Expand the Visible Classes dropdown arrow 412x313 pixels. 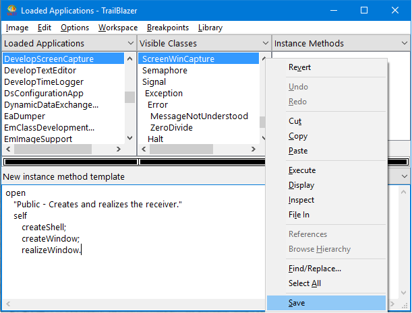point(264,43)
